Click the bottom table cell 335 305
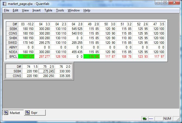 (x=63, y=76)
